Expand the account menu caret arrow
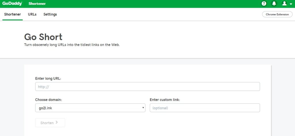The image size is (295, 136). [x=291, y=4]
